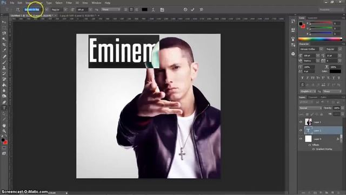346x195 pixels.
Task: Open Character panel language English dropdown
Action: 308,92
